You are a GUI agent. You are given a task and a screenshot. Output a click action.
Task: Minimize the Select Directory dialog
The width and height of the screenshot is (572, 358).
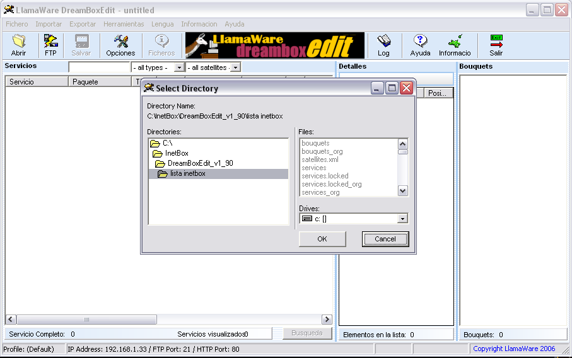[377, 88]
